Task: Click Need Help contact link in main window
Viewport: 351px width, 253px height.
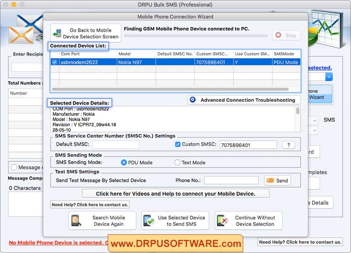Action: [x=300, y=242]
